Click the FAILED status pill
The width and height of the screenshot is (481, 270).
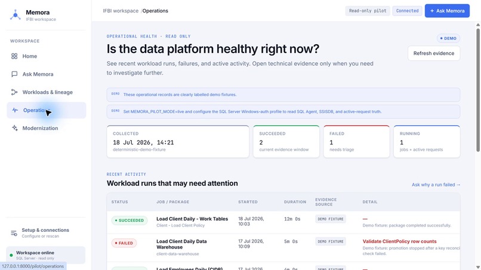124,243
